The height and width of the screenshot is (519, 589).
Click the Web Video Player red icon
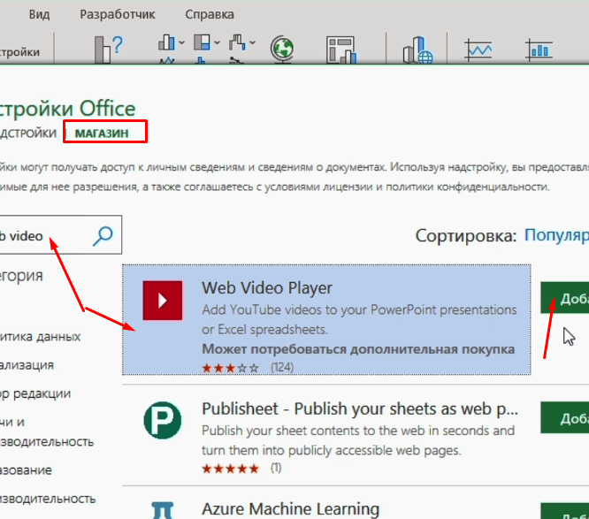(x=162, y=301)
